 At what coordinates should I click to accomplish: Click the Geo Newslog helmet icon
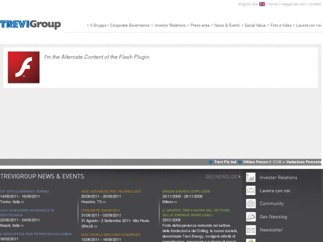coord(251,217)
